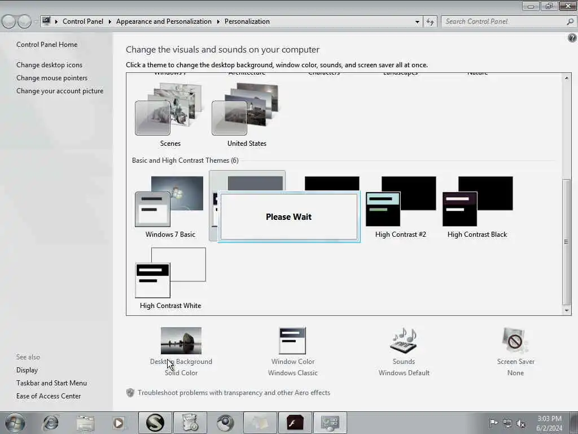Image resolution: width=578 pixels, height=434 pixels.
Task: Click the Refresh button beside address bar
Action: 430,22
